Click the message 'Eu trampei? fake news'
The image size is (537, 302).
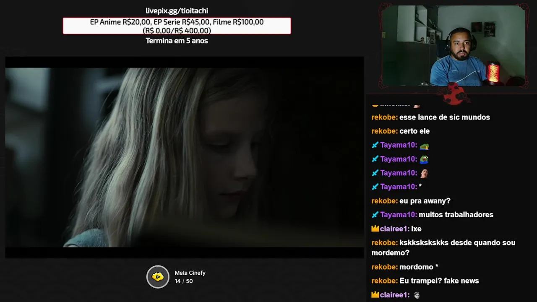click(x=439, y=281)
